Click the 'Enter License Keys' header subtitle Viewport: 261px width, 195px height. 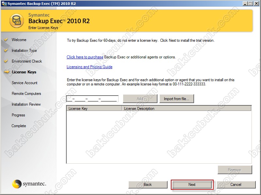[x=43, y=28]
